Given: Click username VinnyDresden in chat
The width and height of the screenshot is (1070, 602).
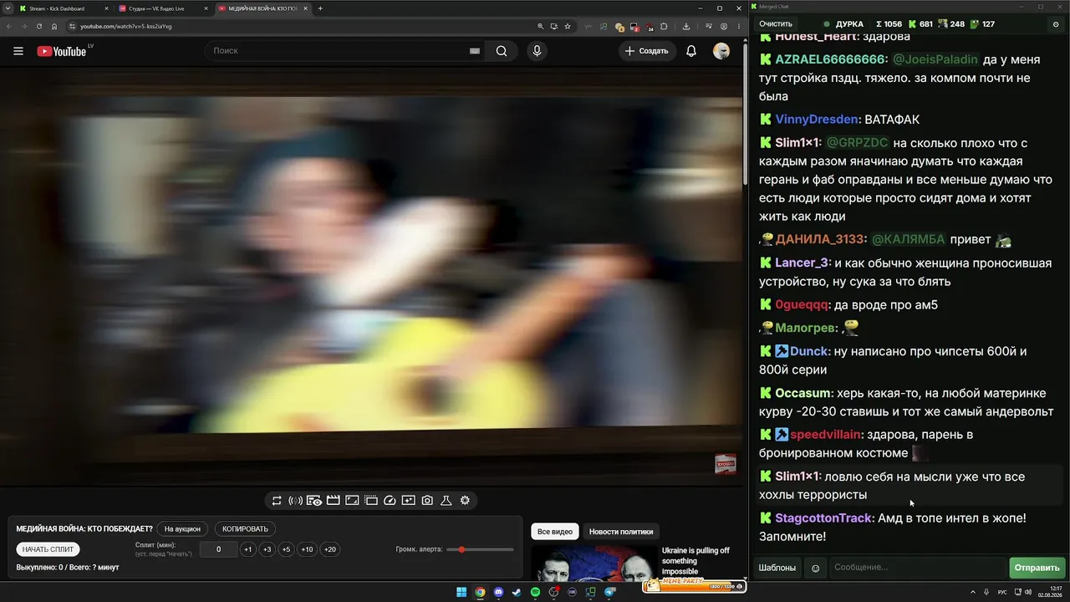Looking at the screenshot, I should [817, 120].
